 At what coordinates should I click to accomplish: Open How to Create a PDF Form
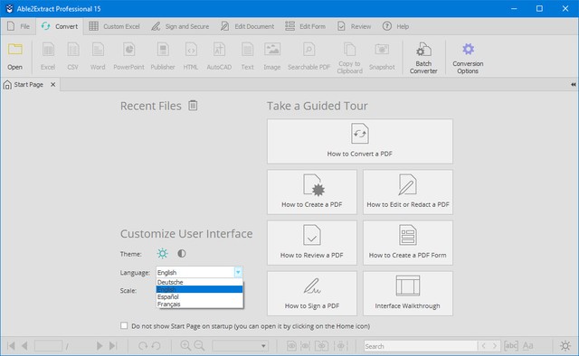pos(408,243)
